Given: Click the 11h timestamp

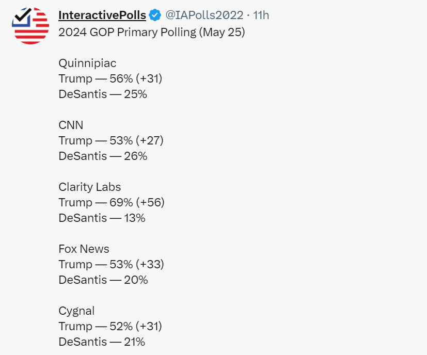Looking at the screenshot, I should pyautogui.click(x=261, y=15).
